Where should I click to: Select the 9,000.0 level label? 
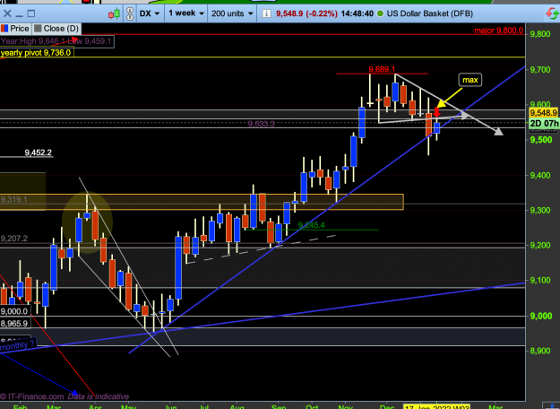(x=14, y=311)
